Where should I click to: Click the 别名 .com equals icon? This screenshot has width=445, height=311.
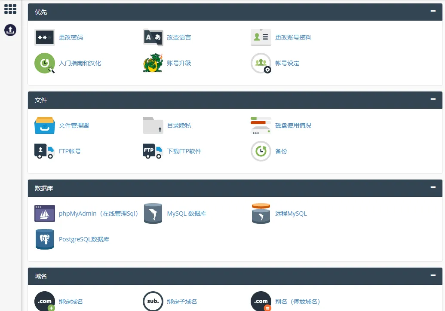(261, 301)
